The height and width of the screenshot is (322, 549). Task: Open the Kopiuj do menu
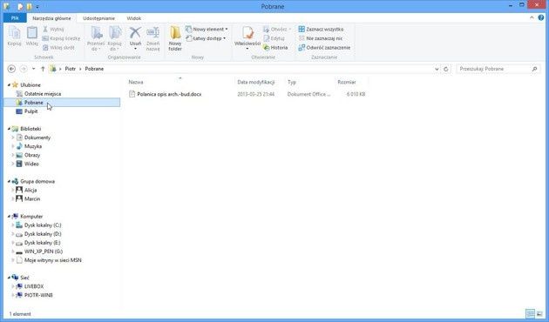coord(114,38)
